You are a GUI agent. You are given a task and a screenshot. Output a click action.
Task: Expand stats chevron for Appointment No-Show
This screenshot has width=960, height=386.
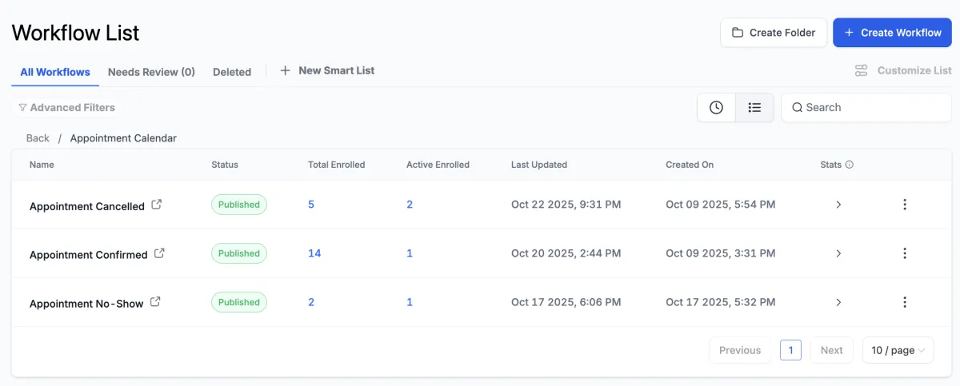pos(838,302)
